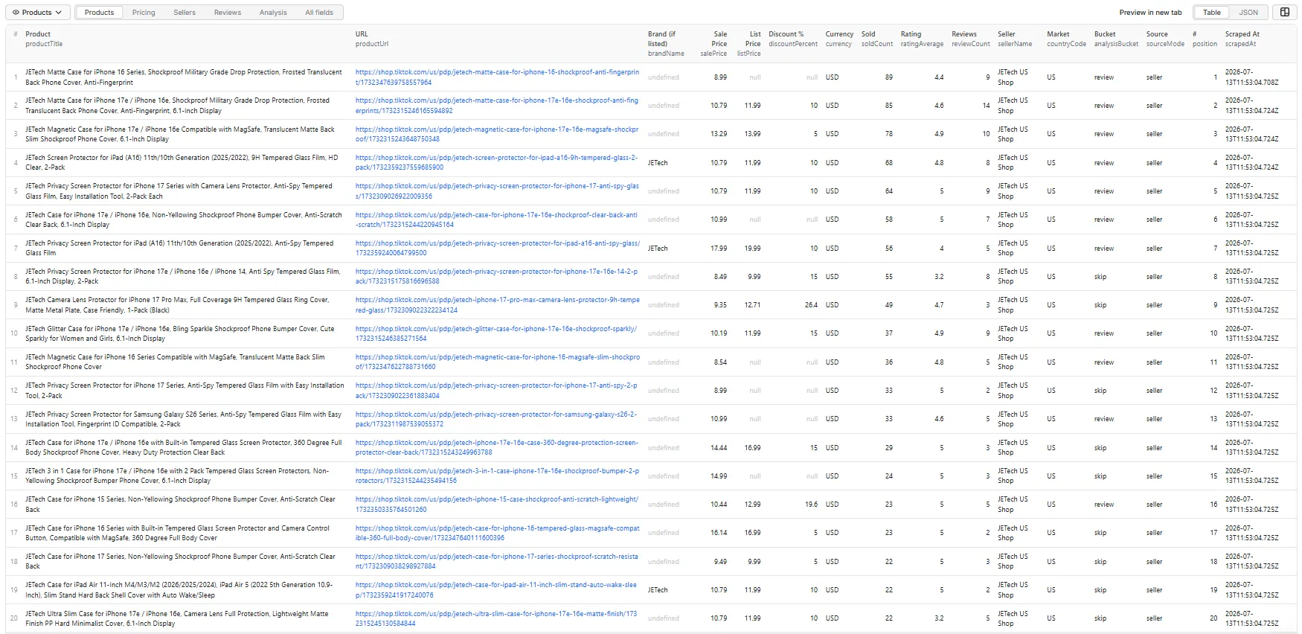Click the Discount % column header
Viewport: 1302px width, 634px height.
[x=786, y=33]
